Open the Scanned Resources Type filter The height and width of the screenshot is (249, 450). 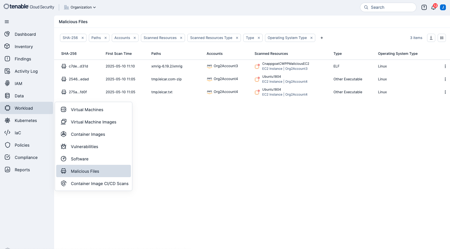point(211,38)
